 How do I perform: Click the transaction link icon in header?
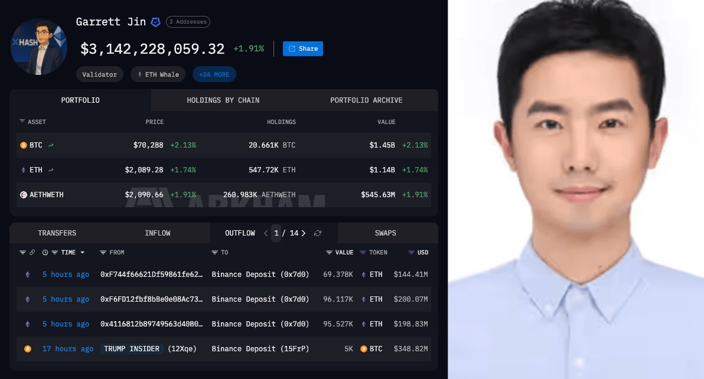click(32, 253)
